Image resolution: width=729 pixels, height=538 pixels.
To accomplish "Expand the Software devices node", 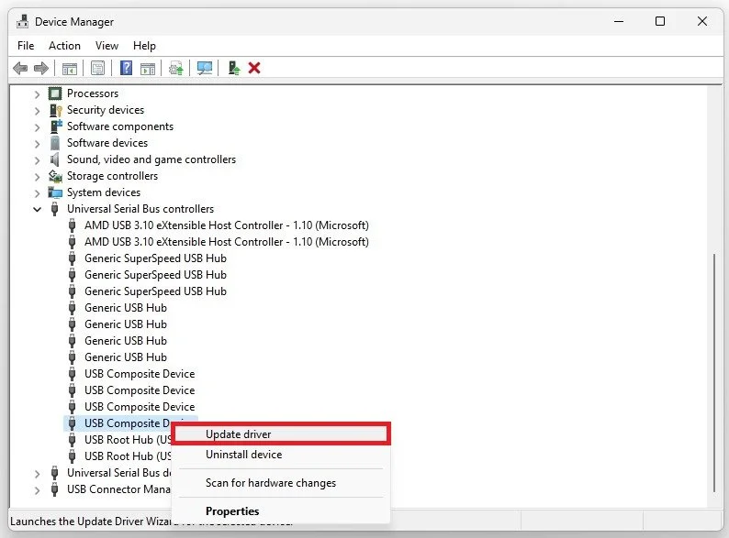I will [38, 143].
